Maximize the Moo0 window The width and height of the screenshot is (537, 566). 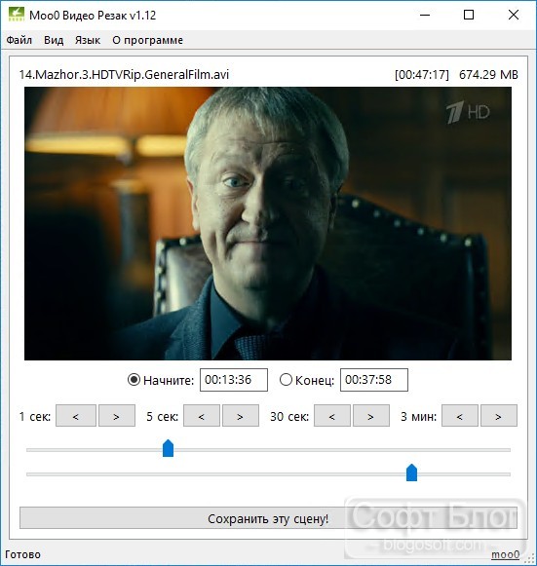(x=469, y=15)
